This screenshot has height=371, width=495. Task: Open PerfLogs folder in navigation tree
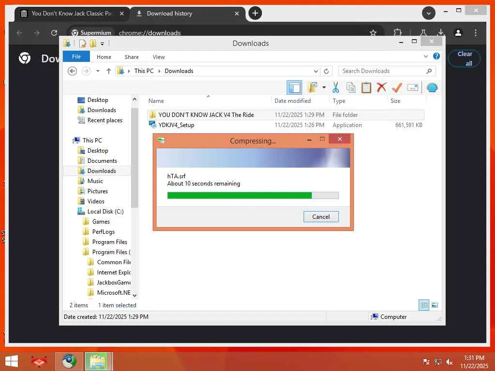point(103,232)
